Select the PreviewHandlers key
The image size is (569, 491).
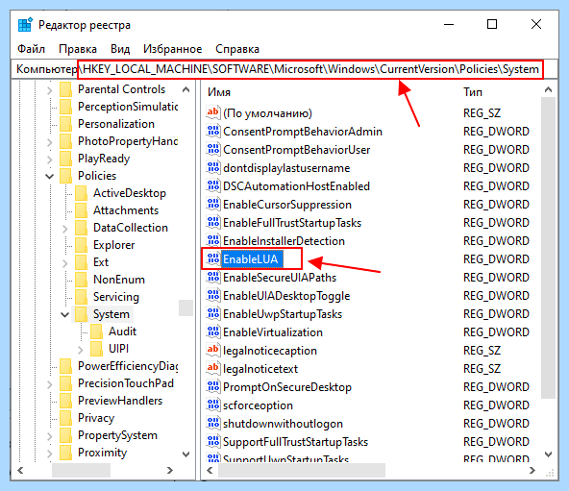(x=120, y=401)
